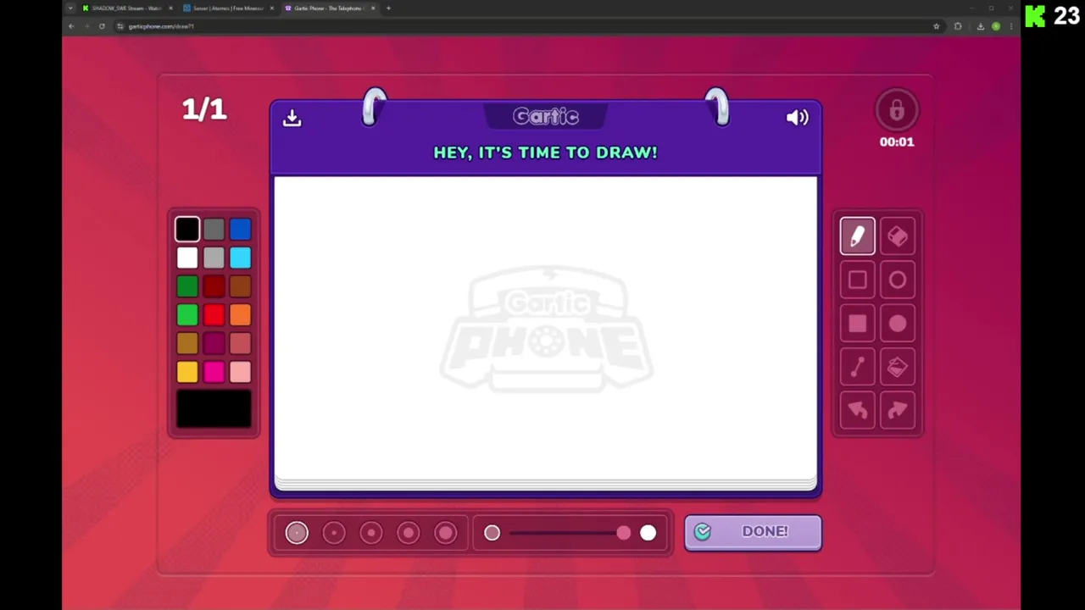Choose the hollow ellipse shape tool

coord(898,280)
